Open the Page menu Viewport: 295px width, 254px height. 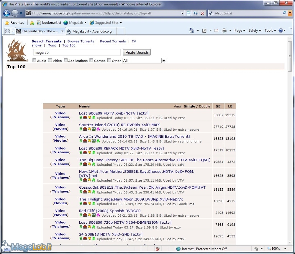point(240,31)
